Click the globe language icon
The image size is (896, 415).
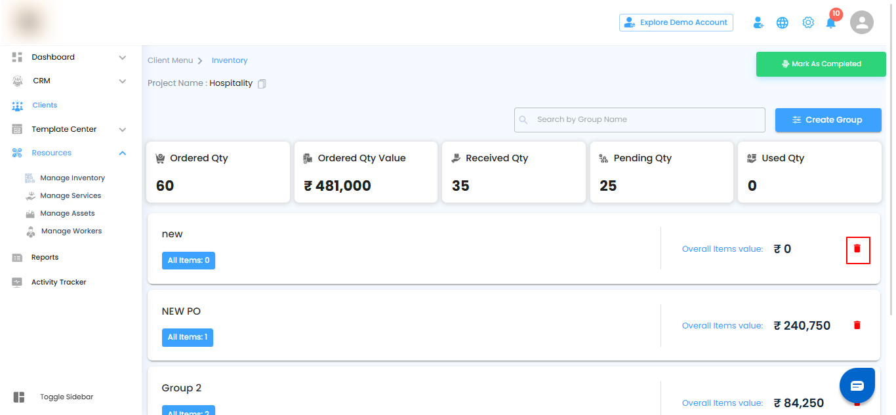tap(782, 23)
